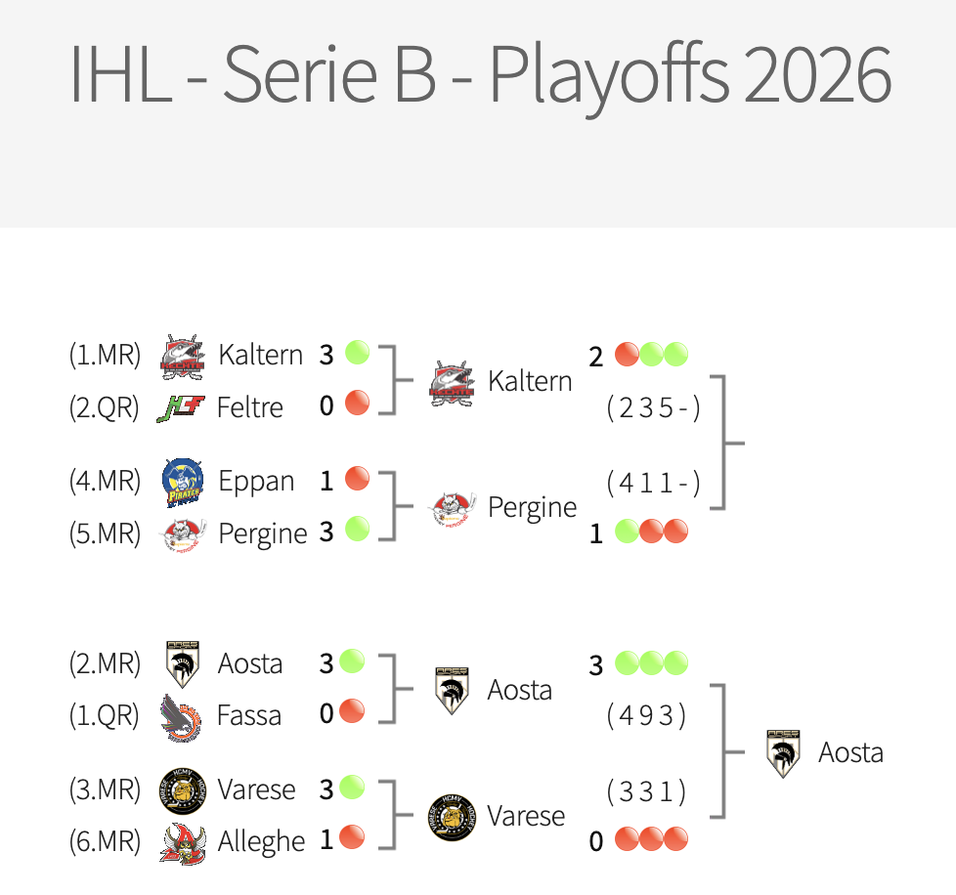This screenshot has width=956, height=895.
Task: Open the Fassa team name link
Action: point(249,716)
